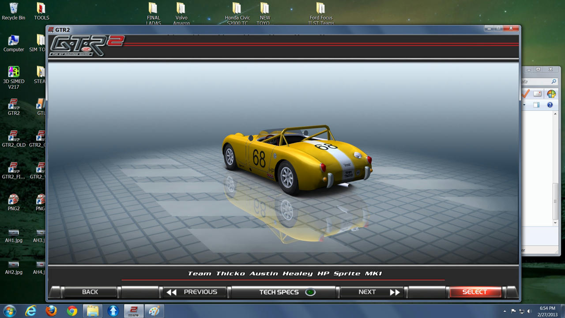Launch Firefox from the taskbar

coord(51,311)
